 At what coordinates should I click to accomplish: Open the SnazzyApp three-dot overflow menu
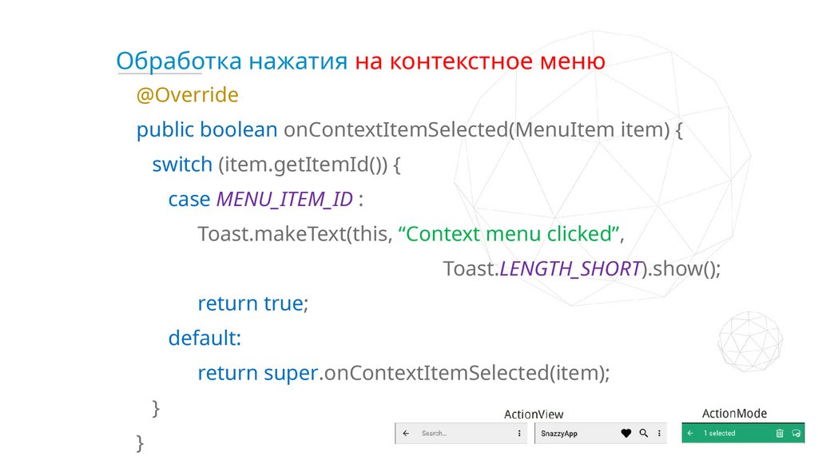tap(659, 434)
